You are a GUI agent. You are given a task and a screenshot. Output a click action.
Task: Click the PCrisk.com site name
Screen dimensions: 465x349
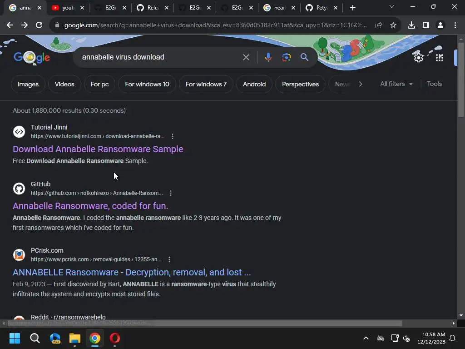[x=47, y=250]
